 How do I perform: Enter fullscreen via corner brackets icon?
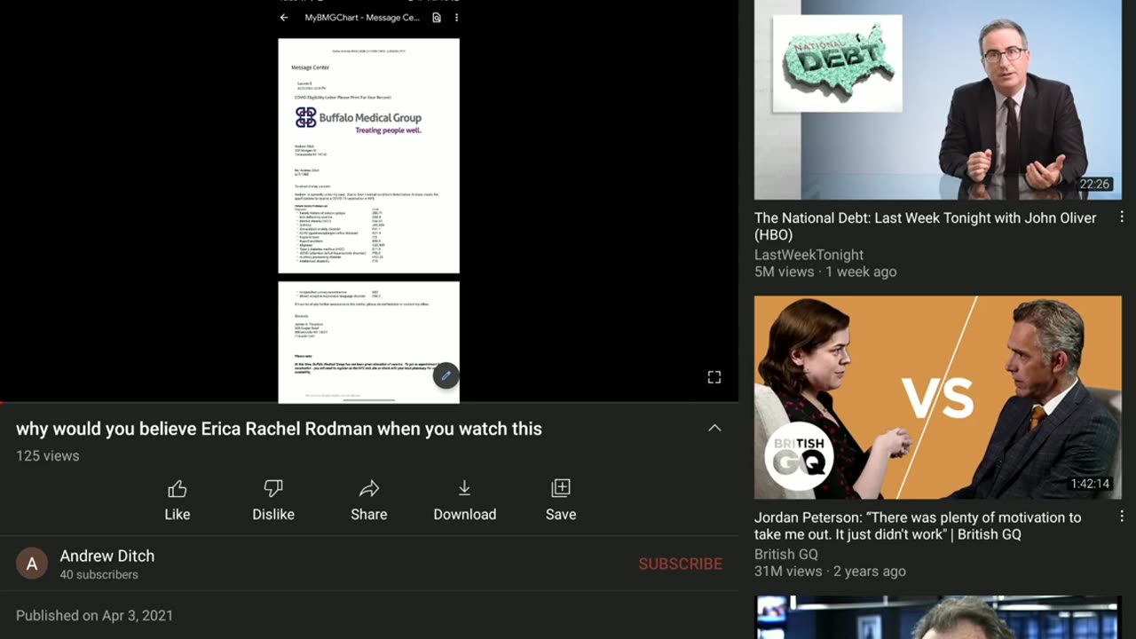(714, 377)
